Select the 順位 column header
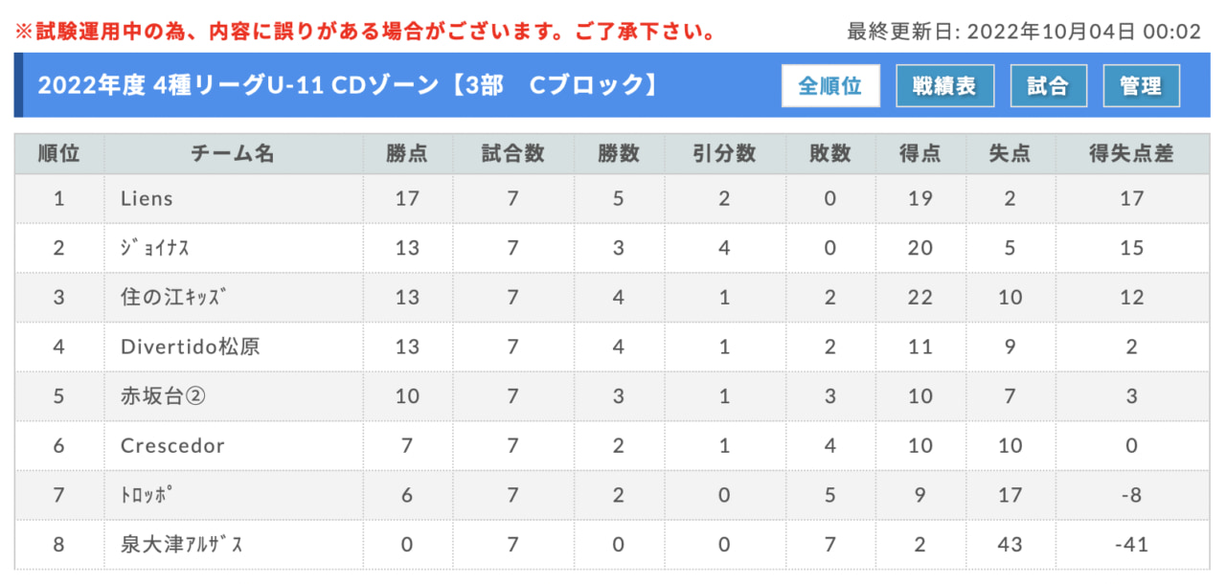The width and height of the screenshot is (1226, 584). tap(59, 153)
